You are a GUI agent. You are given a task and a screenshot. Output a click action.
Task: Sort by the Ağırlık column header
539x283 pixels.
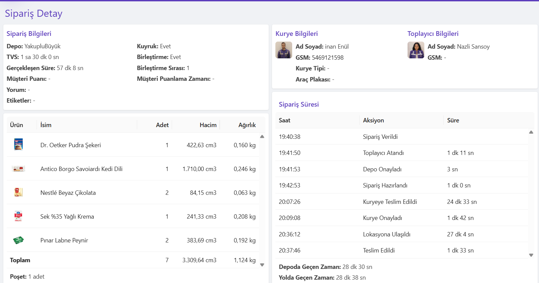[247, 125]
